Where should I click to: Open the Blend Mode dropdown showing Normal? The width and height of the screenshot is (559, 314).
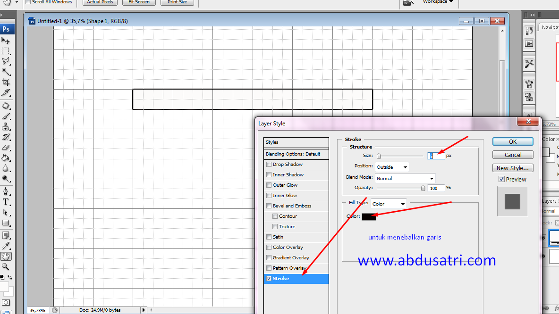click(405, 178)
